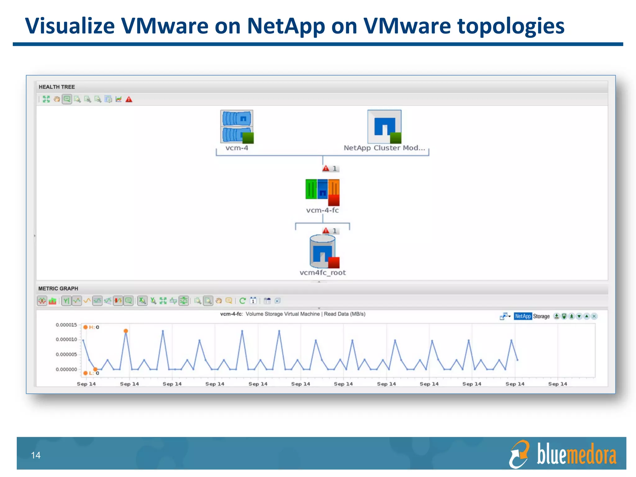Toggle the red-orange anomalies button

click(118, 301)
